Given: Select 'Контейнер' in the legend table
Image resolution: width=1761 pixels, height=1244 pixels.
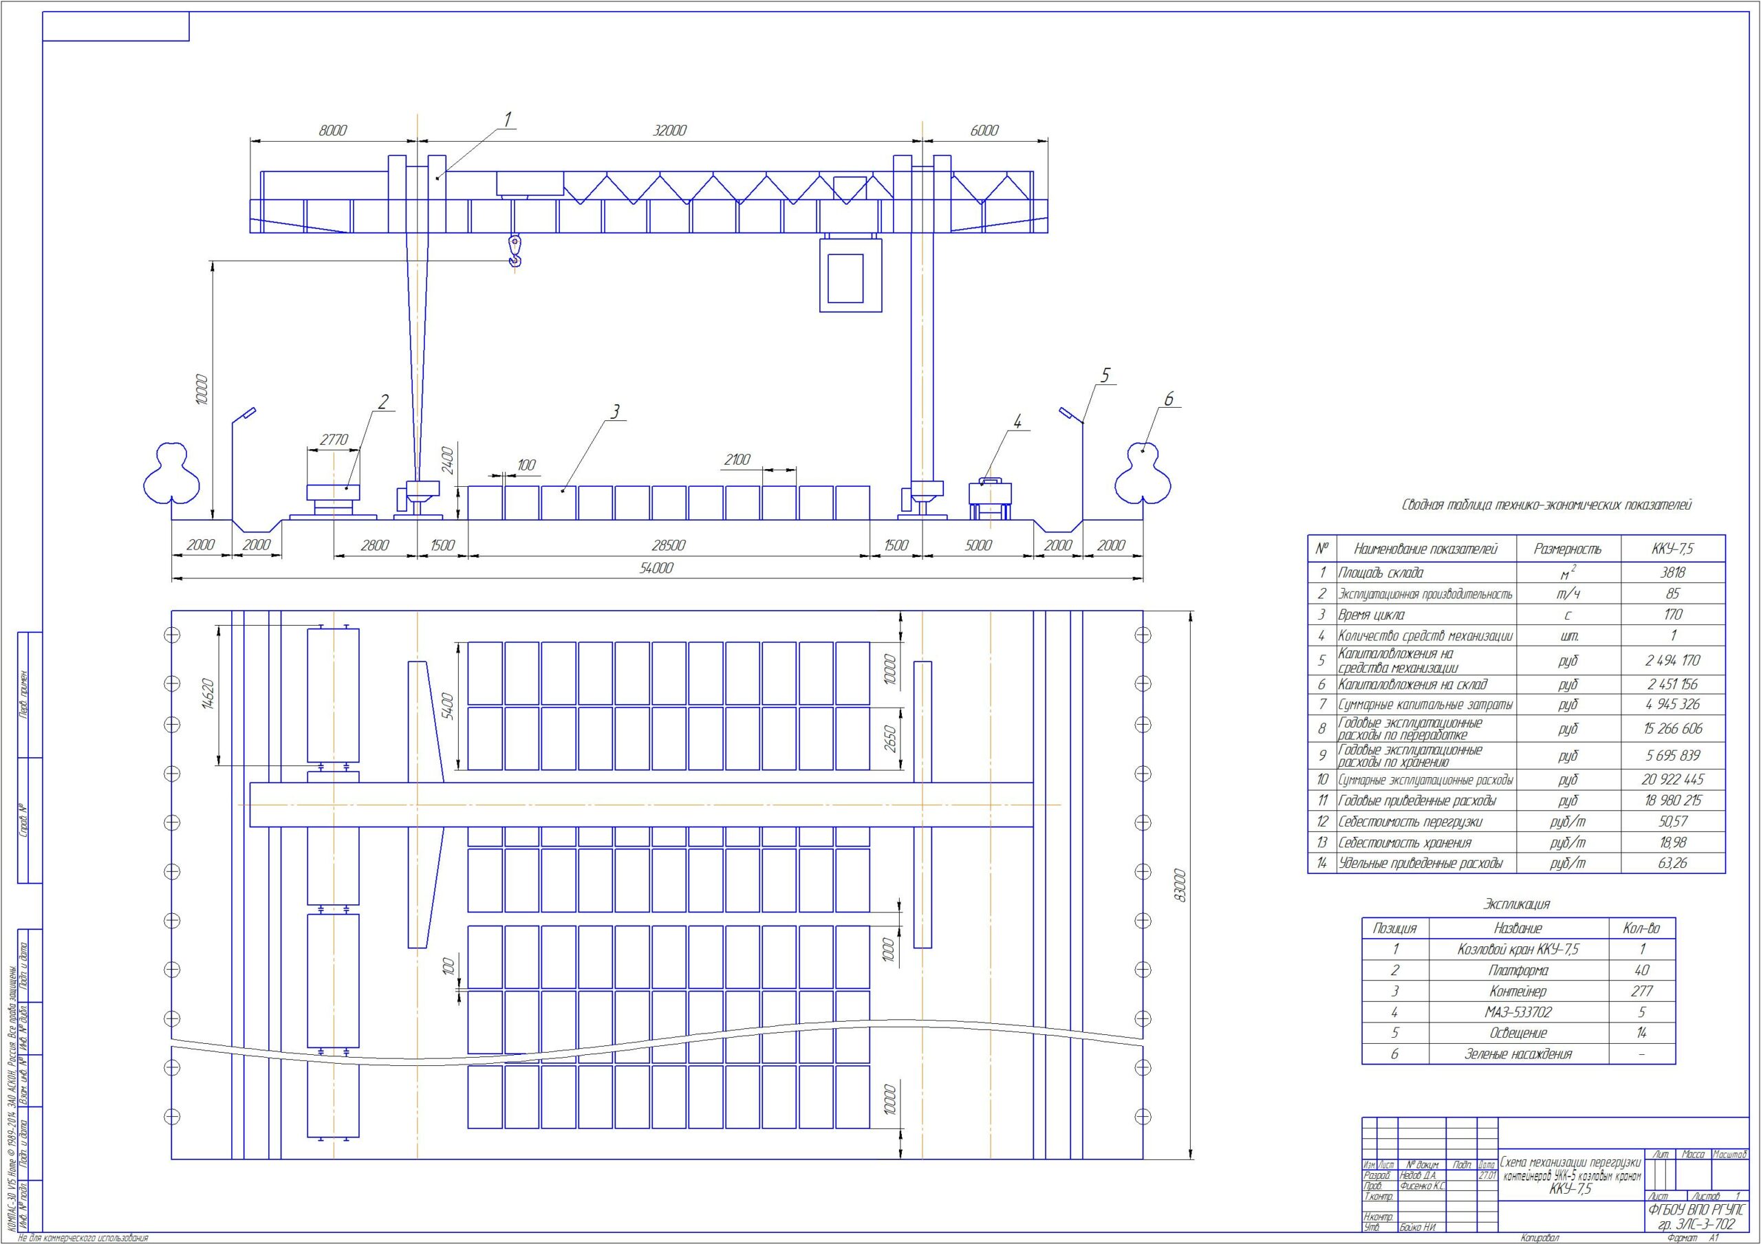Looking at the screenshot, I should coord(1519,991).
